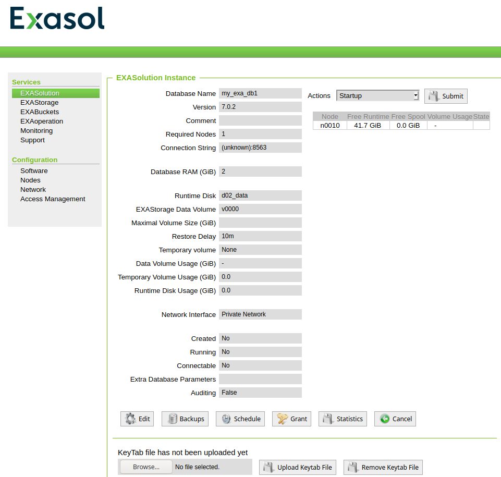Click Free Runtime column header
This screenshot has height=477, width=501.
[368, 117]
